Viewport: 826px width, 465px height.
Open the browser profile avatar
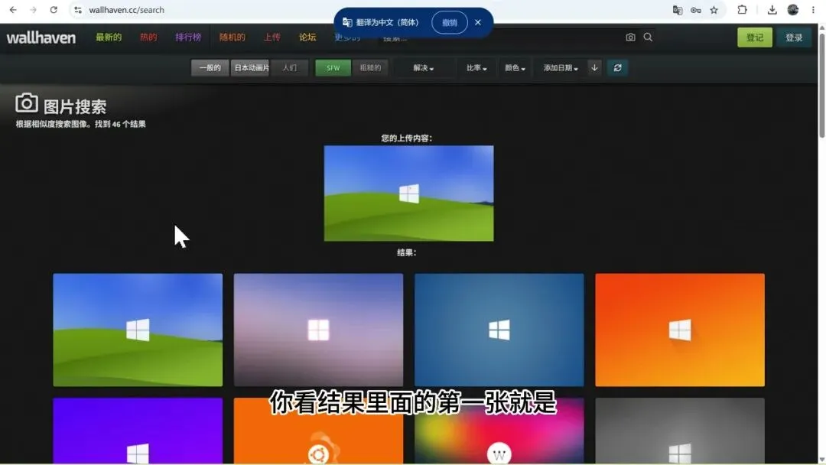click(x=793, y=10)
